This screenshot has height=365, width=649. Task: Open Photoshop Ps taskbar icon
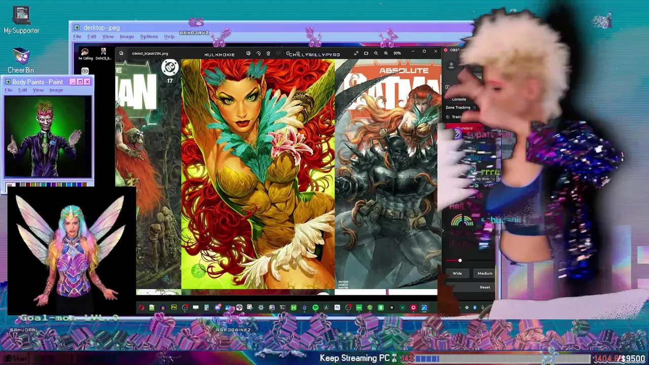tap(337, 308)
